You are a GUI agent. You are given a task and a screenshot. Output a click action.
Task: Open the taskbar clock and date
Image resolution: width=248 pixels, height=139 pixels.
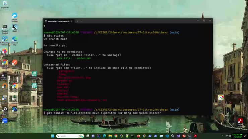coord(237,136)
